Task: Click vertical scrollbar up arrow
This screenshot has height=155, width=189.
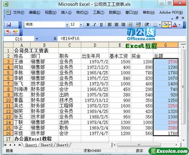Action: [183, 47]
